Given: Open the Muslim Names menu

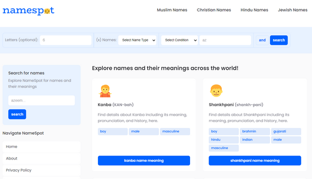Looking at the screenshot, I should (x=172, y=10).
